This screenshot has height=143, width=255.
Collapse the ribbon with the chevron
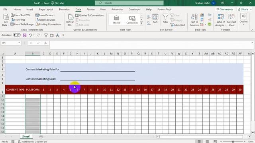pos(252,30)
